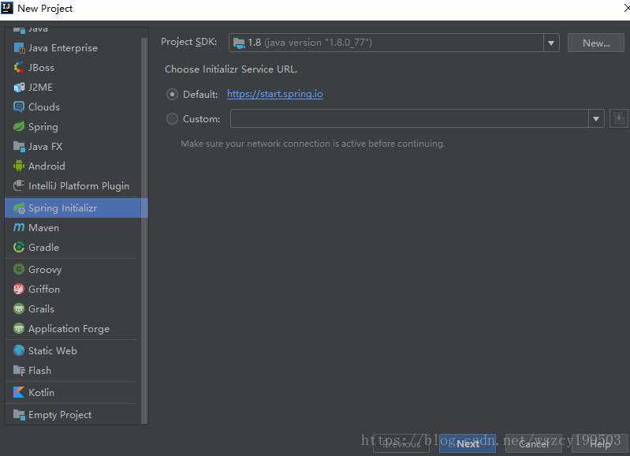630x456 pixels.
Task: Click the Empty Project folder icon
Action: [19, 414]
